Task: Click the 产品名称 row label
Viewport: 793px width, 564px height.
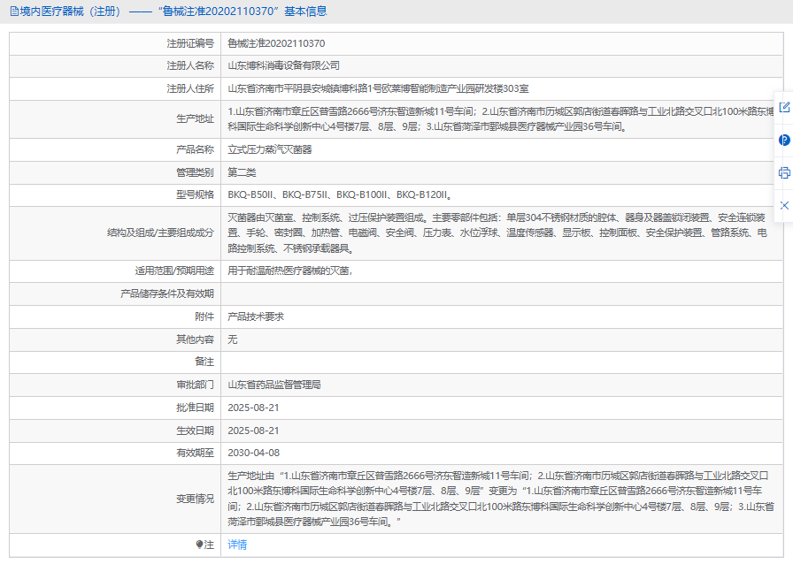Action: 196,149
